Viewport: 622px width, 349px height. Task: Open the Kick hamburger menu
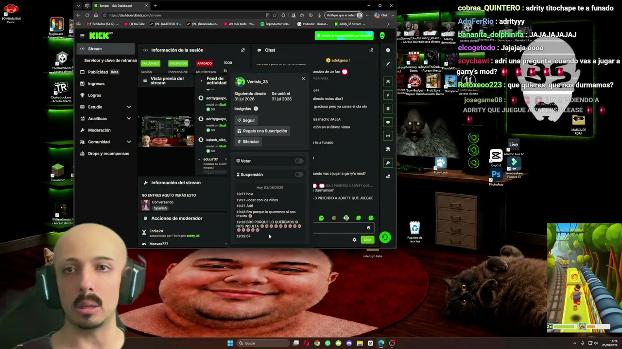coord(82,35)
